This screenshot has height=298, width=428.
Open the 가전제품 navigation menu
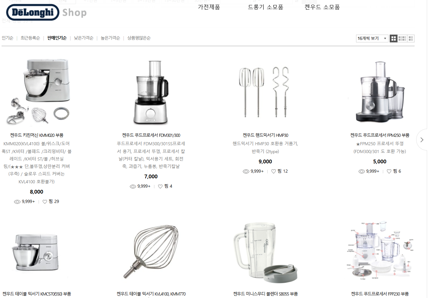pos(209,7)
